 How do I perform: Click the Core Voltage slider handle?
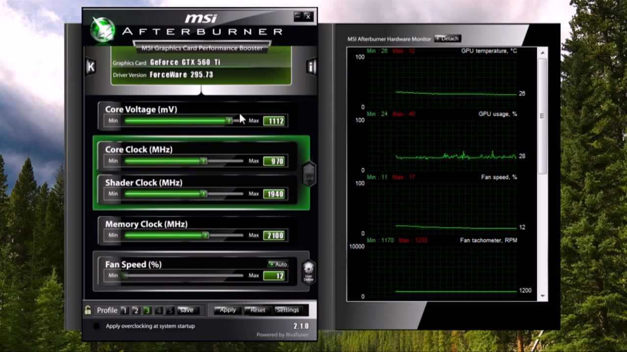(229, 120)
